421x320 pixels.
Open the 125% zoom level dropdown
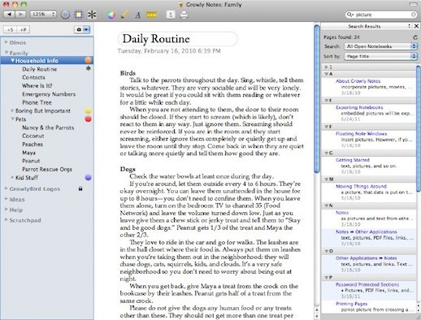point(43,15)
